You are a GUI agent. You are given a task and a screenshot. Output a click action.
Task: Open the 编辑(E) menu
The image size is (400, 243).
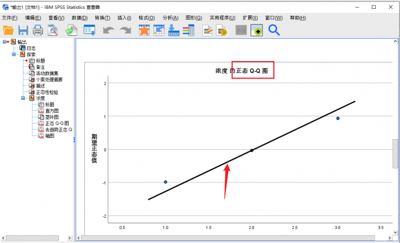click(x=33, y=18)
